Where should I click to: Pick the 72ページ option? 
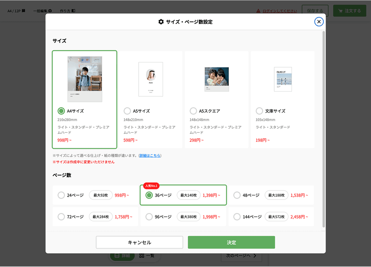[x=61, y=217]
